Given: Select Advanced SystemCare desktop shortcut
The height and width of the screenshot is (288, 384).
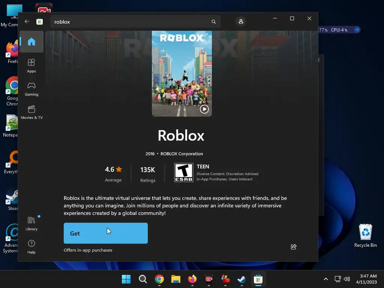Looking at the screenshot, I should (x=11, y=238).
